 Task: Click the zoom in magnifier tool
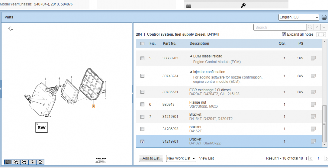coord(16,162)
